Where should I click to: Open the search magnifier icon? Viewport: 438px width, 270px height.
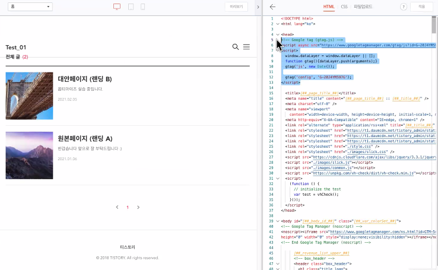point(236,47)
